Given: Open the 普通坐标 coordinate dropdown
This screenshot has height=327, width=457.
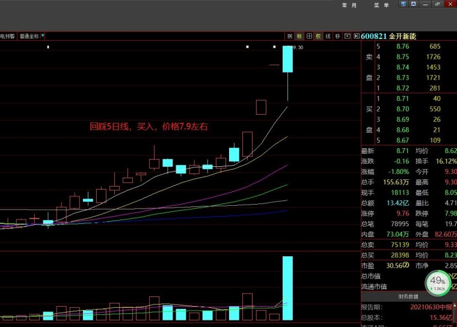Looking at the screenshot, I should (32, 36).
